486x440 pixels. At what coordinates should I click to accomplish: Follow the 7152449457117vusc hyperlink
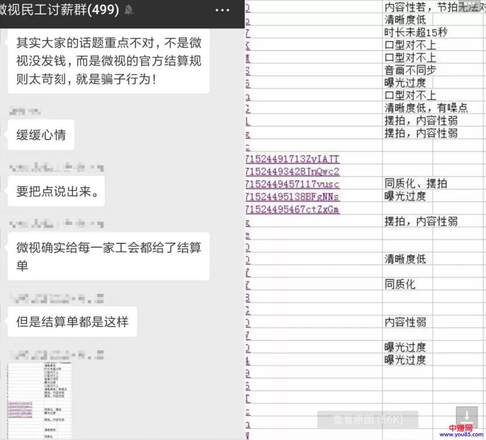[292, 184]
